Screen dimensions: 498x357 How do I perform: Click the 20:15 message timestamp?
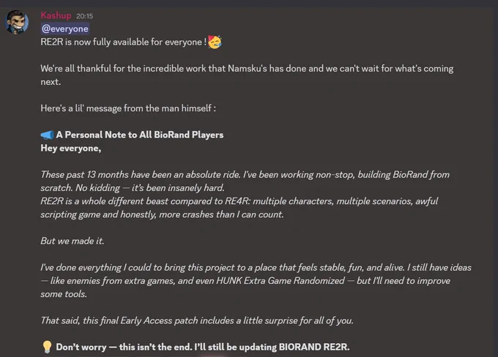[84, 16]
